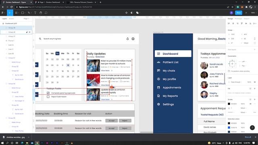The width and height of the screenshot is (258, 145).
Task: Open the Page 1 dropdown in Layers panel
Action: pos(27,19)
